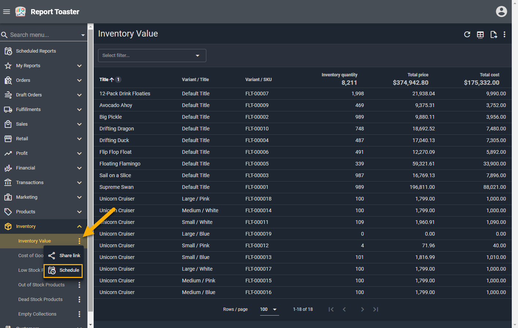This screenshot has height=328, width=518.
Task: Open the table columns settings icon
Action: pos(480,35)
